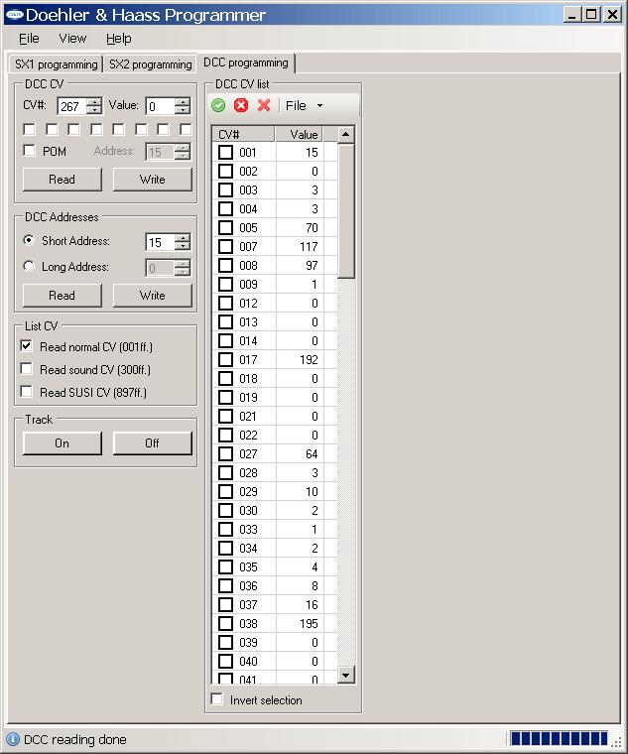Image resolution: width=628 pixels, height=754 pixels.
Task: Check the CV 005 row checkbox
Action: [x=225, y=227]
